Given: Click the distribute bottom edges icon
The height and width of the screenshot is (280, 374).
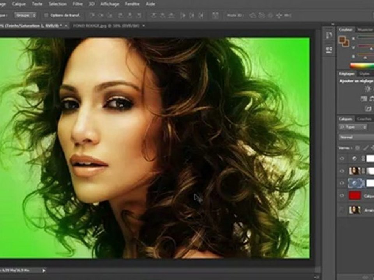Looking at the screenshot, I should (x=171, y=16).
